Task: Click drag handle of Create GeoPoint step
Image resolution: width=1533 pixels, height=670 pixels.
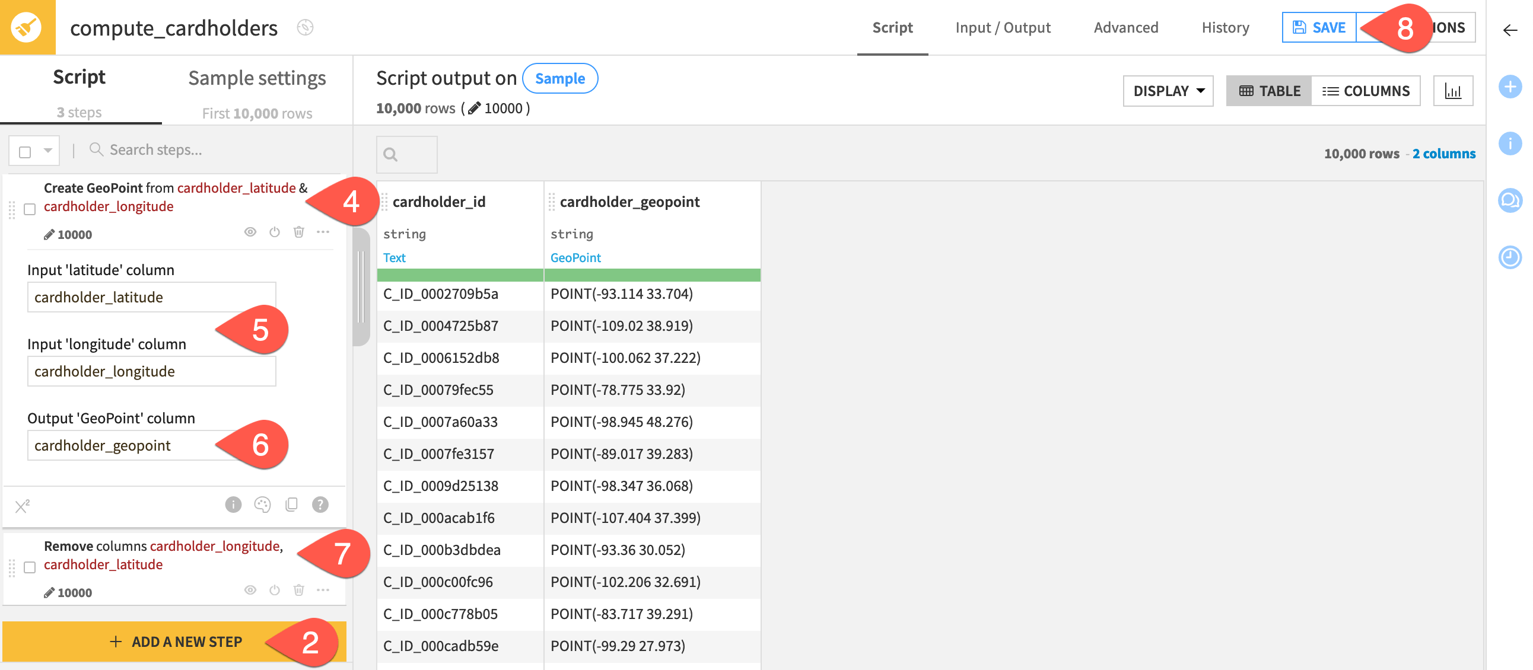Action: 12,210
